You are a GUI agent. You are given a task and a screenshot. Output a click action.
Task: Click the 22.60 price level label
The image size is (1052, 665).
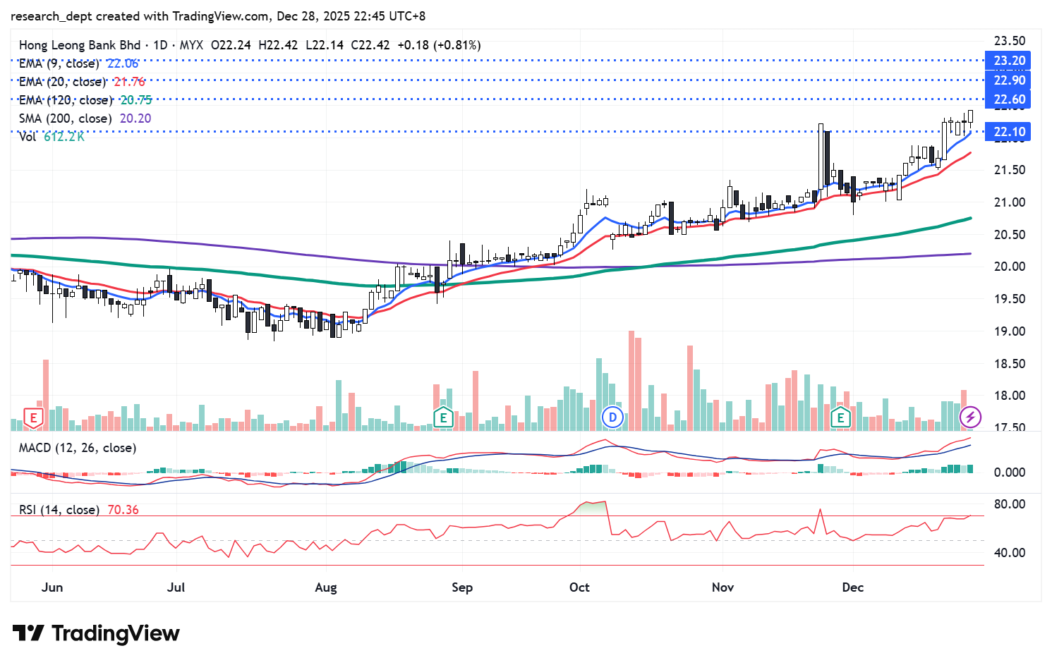click(1009, 99)
